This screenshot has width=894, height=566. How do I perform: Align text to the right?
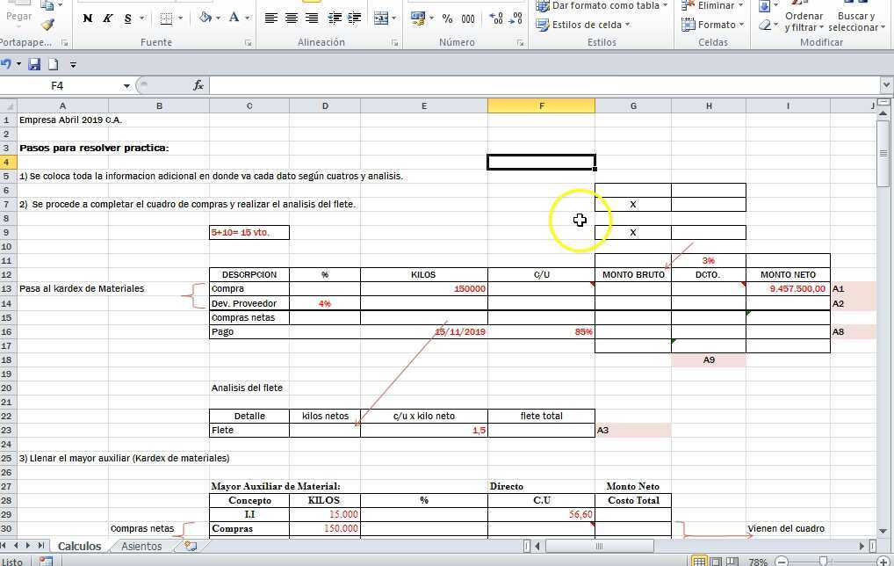(311, 18)
